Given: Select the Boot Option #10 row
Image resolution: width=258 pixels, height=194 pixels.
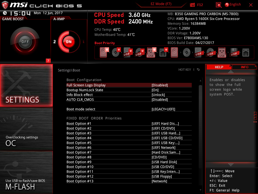Looking at the screenshot, I should tap(129, 167).
